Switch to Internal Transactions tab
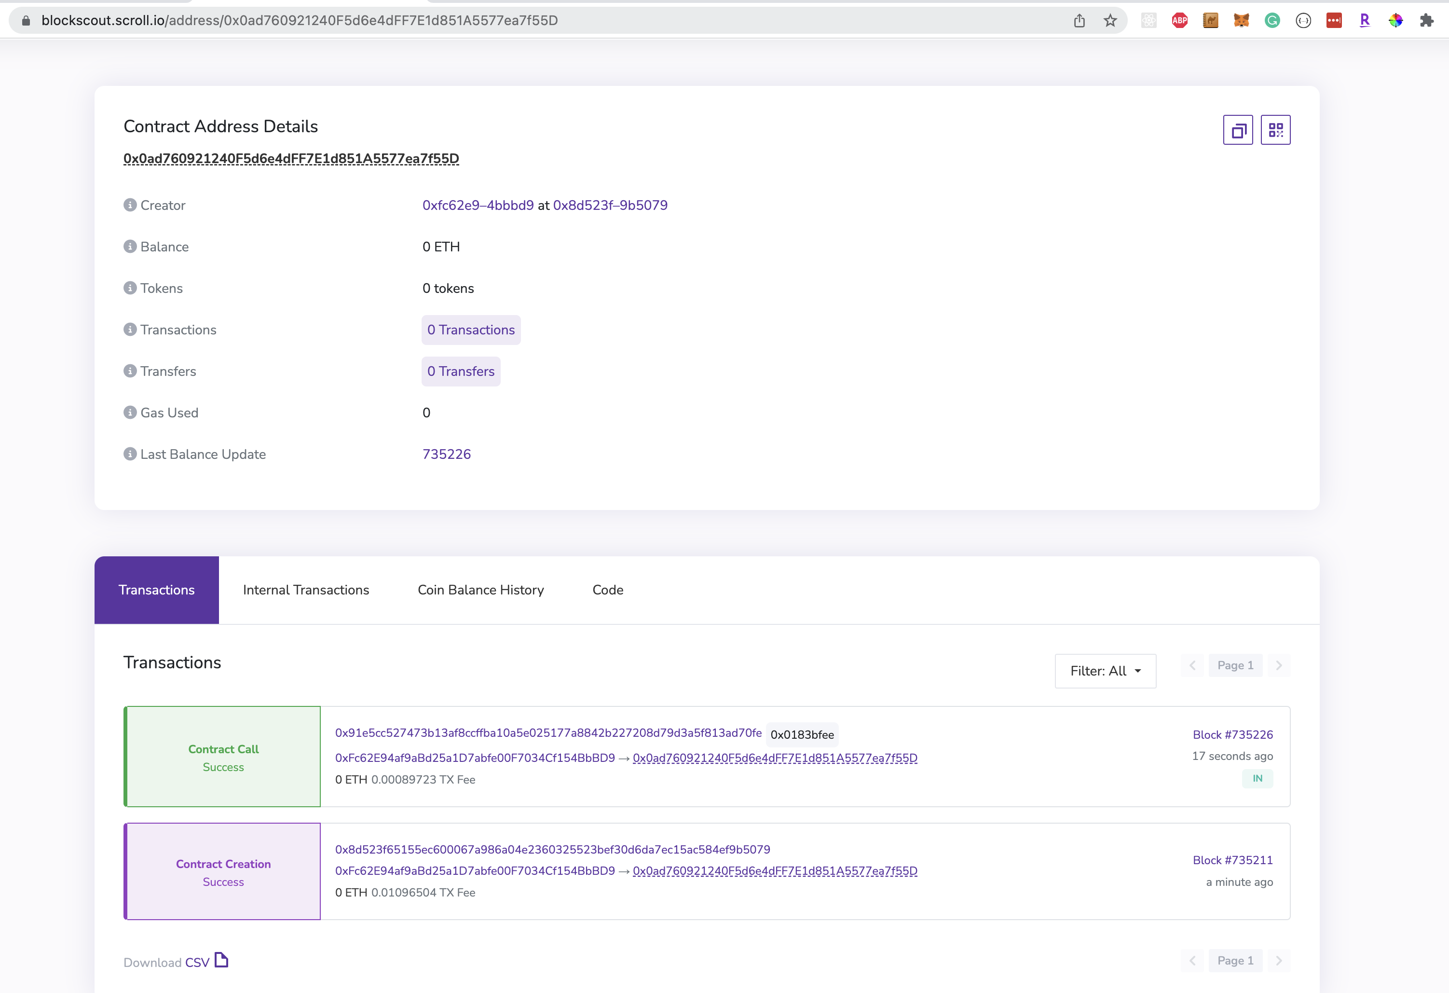 coord(305,589)
